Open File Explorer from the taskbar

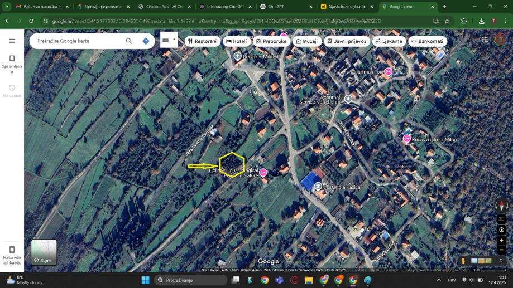click(309, 280)
